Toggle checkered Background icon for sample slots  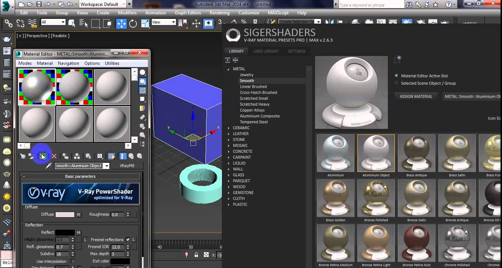click(x=142, y=90)
